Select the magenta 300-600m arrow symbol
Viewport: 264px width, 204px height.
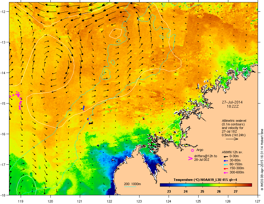click(x=226, y=173)
